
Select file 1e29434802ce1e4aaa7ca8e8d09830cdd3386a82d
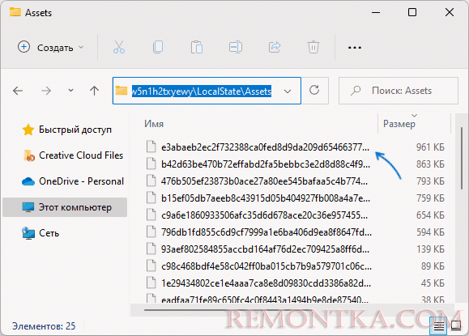pos(266,283)
